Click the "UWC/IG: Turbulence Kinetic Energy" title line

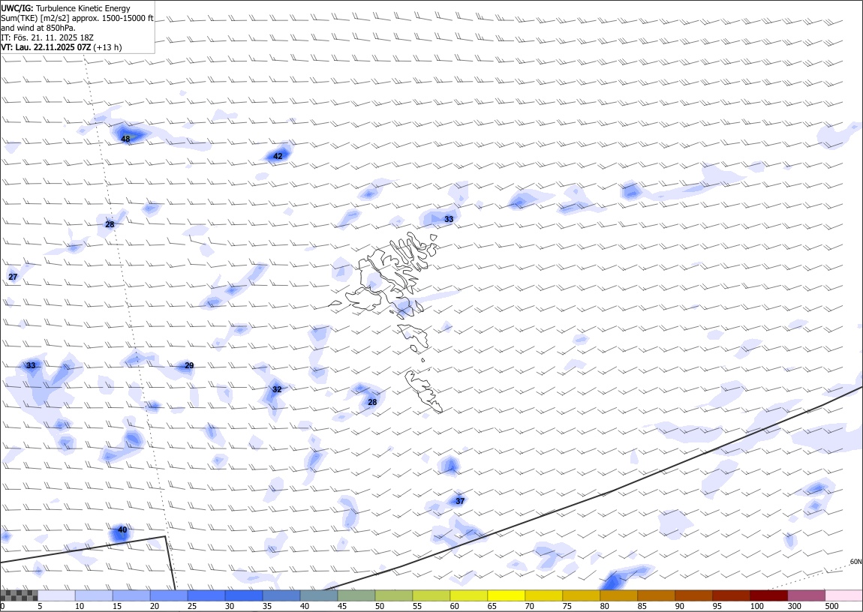tap(66, 8)
